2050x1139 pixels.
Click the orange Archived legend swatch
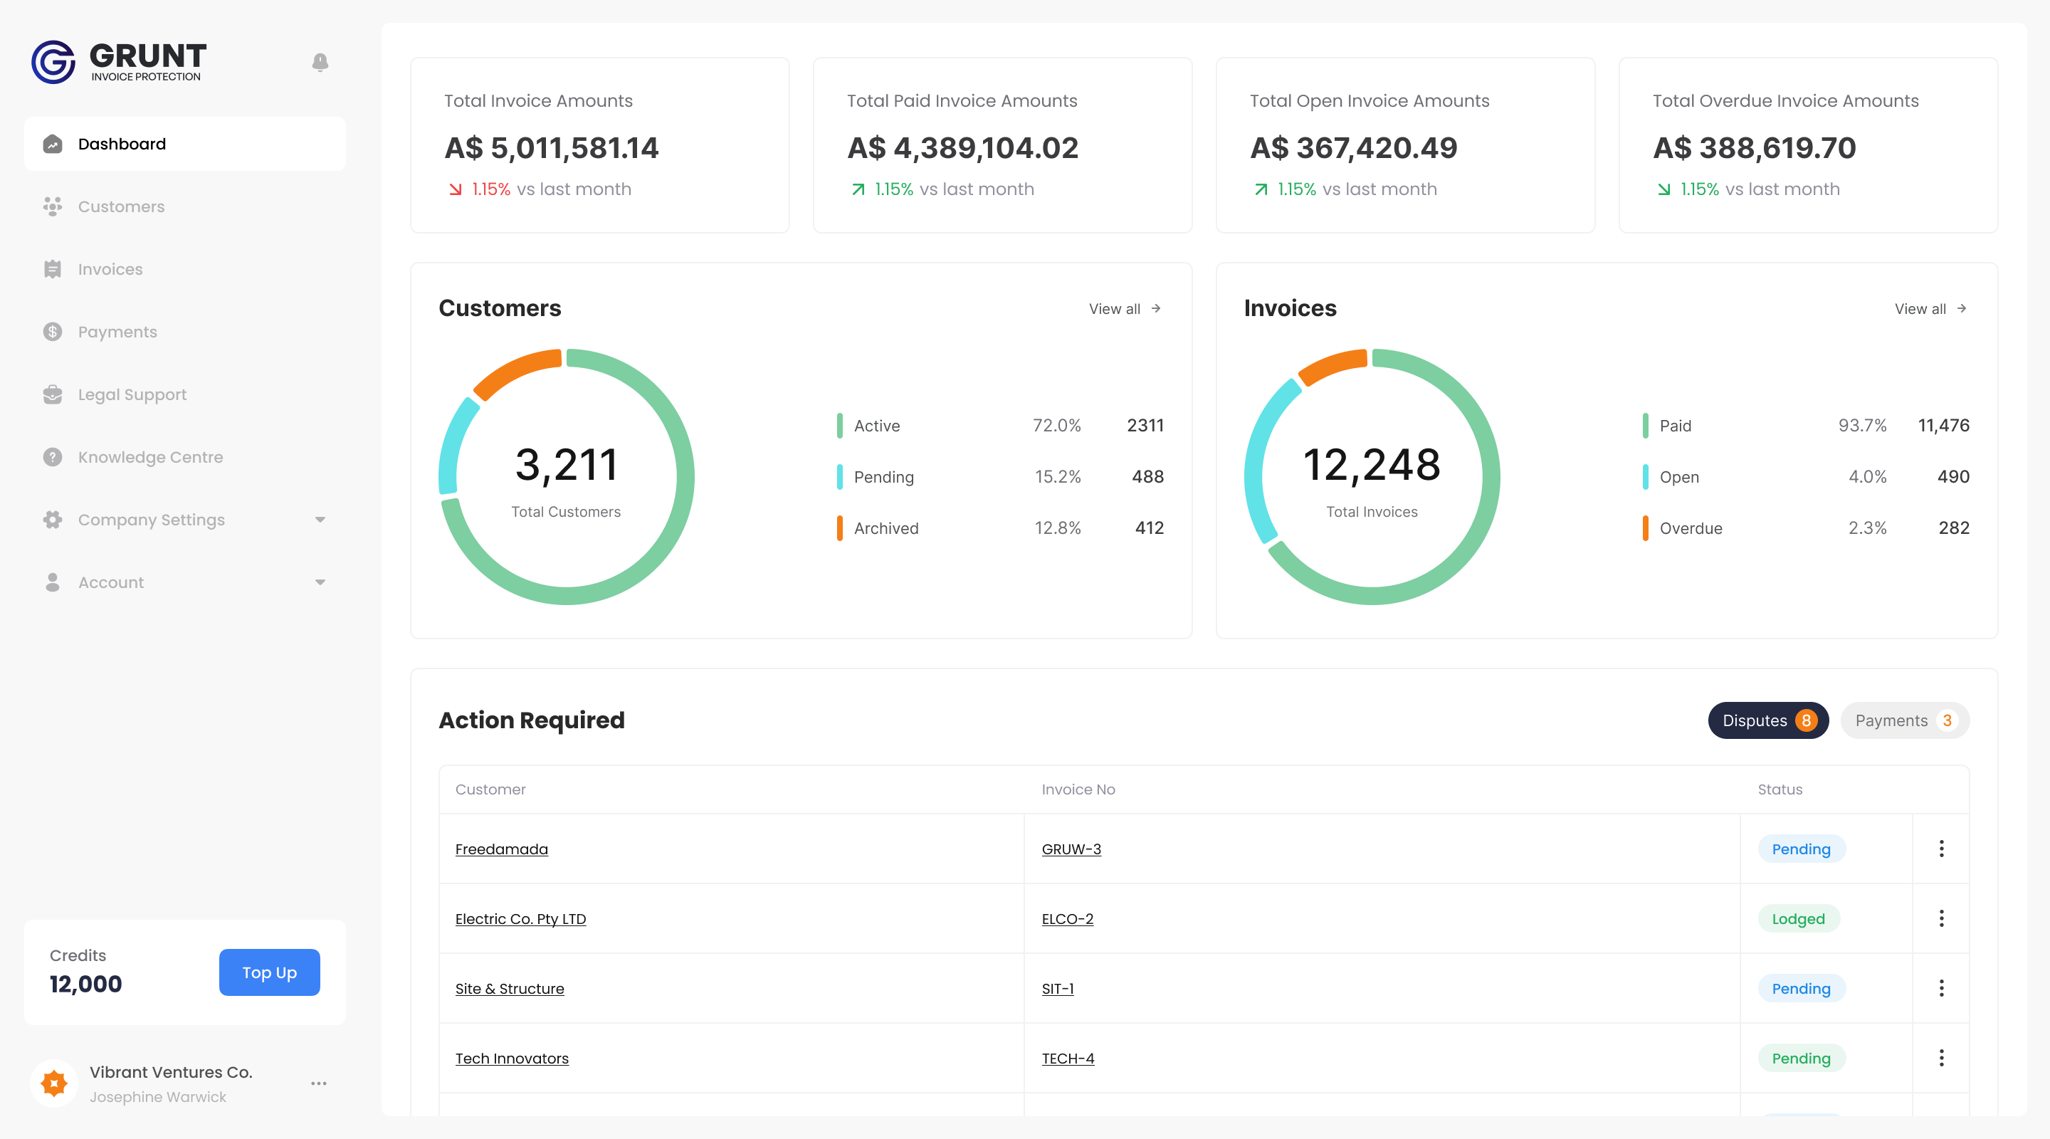840,528
